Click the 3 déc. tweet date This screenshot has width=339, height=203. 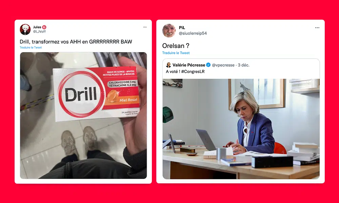[x=244, y=65]
